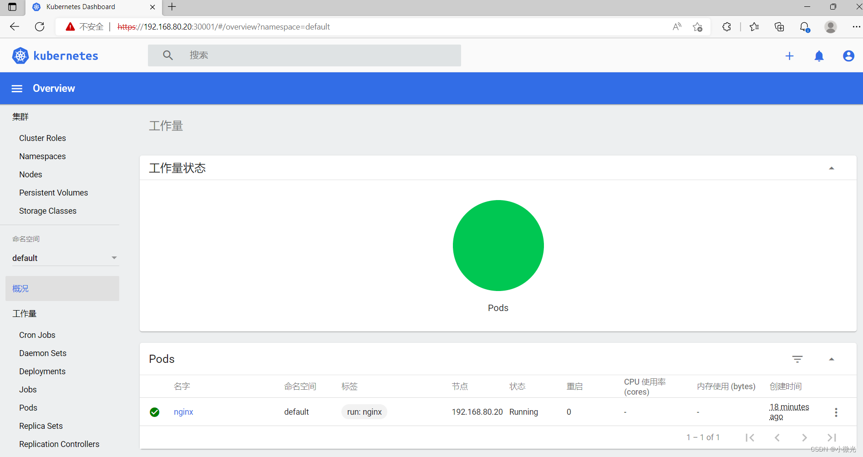
Task: Click the read aloud icon
Action: click(x=677, y=26)
